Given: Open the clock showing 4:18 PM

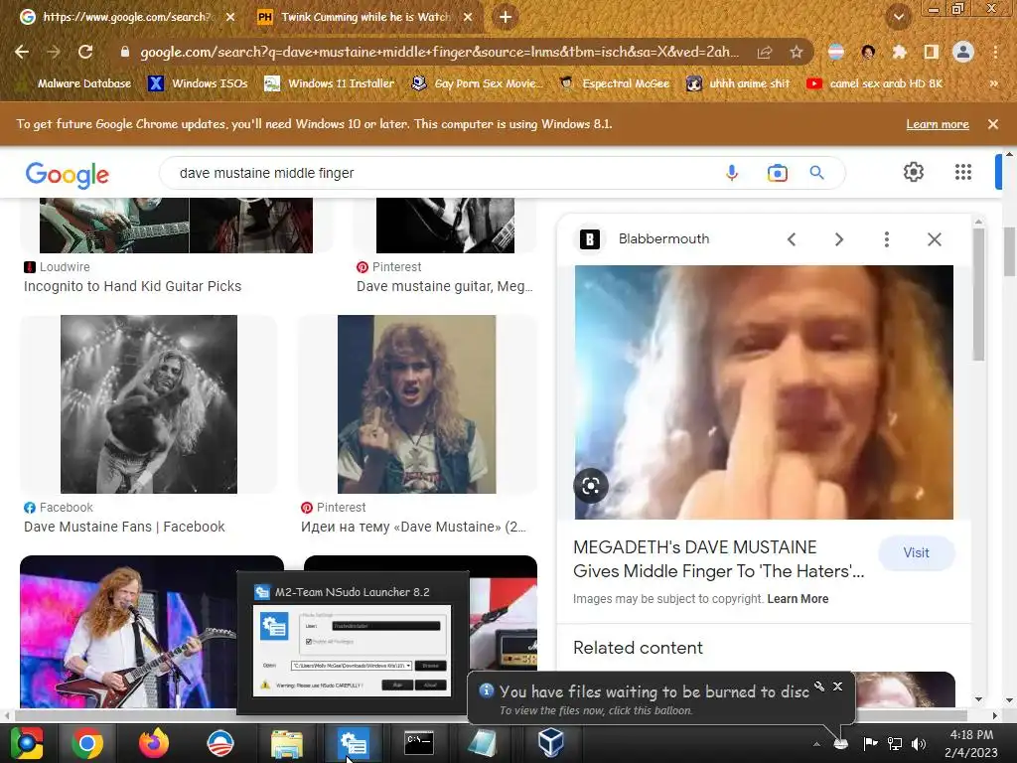Looking at the screenshot, I should tap(971, 743).
